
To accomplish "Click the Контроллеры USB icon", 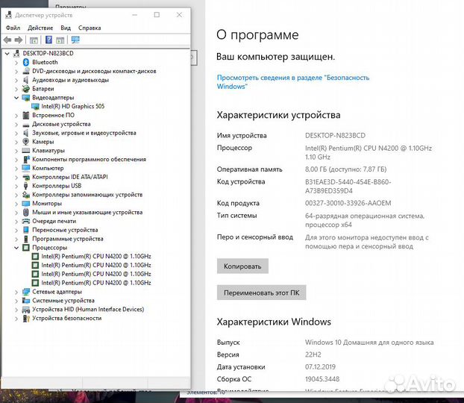I will click(x=26, y=186).
